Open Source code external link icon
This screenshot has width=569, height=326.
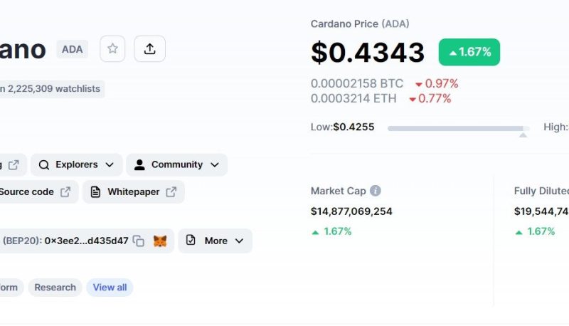tap(65, 191)
